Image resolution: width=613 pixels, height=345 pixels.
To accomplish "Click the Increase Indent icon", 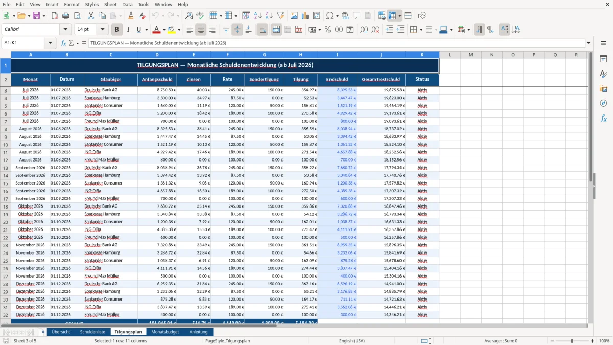I will pyautogui.click(x=389, y=30).
